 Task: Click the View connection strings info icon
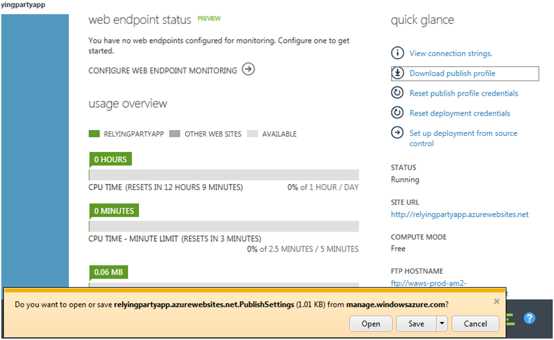(x=397, y=53)
